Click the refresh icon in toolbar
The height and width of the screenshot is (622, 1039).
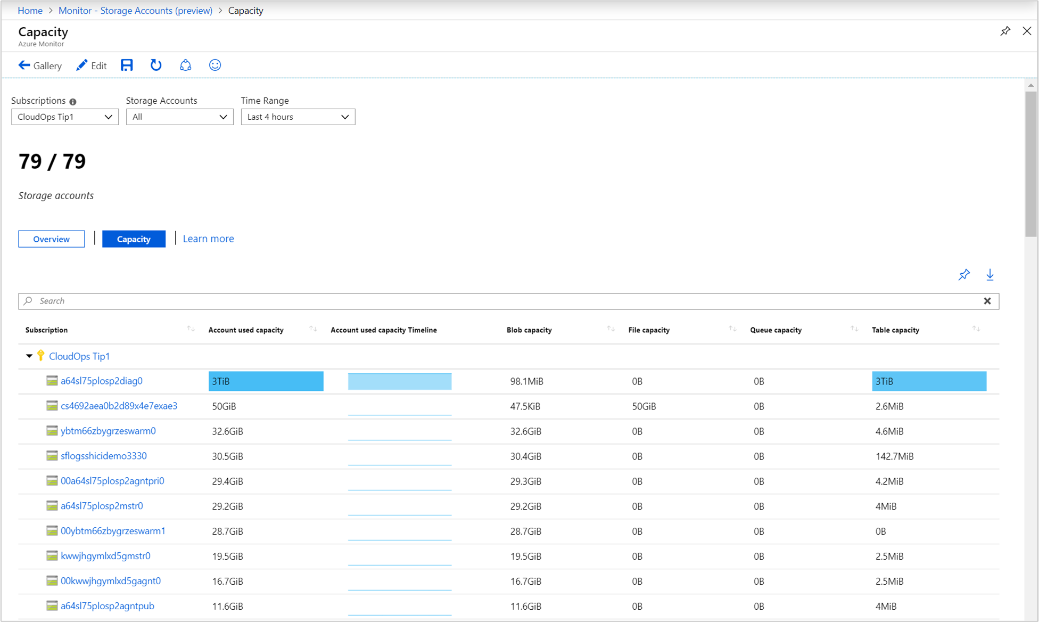[x=155, y=66]
